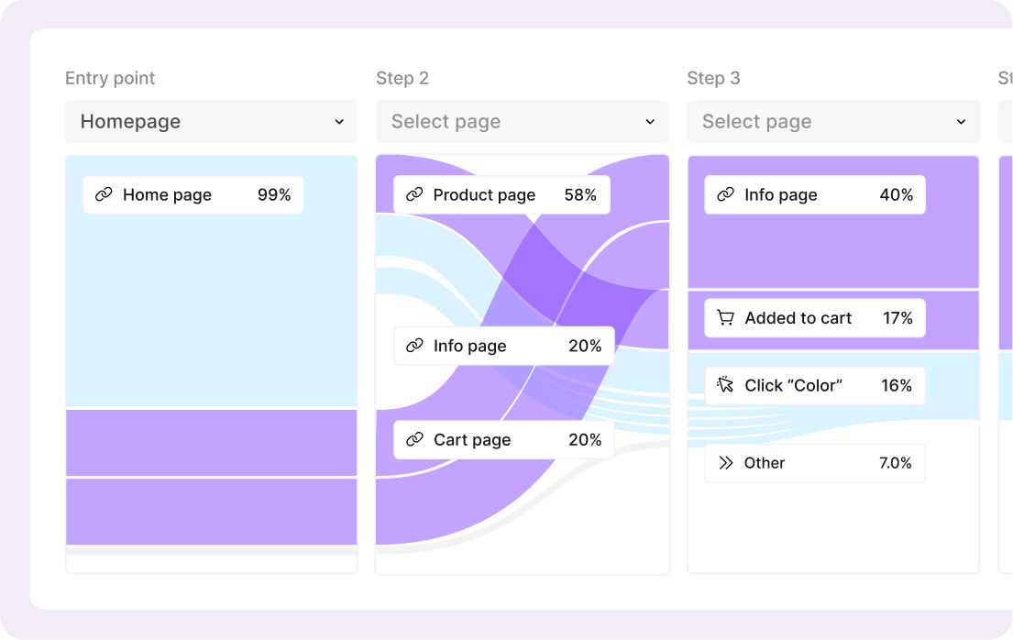The image size is (1013, 640).
Task: Click link icon beside Product page
Action: point(414,194)
